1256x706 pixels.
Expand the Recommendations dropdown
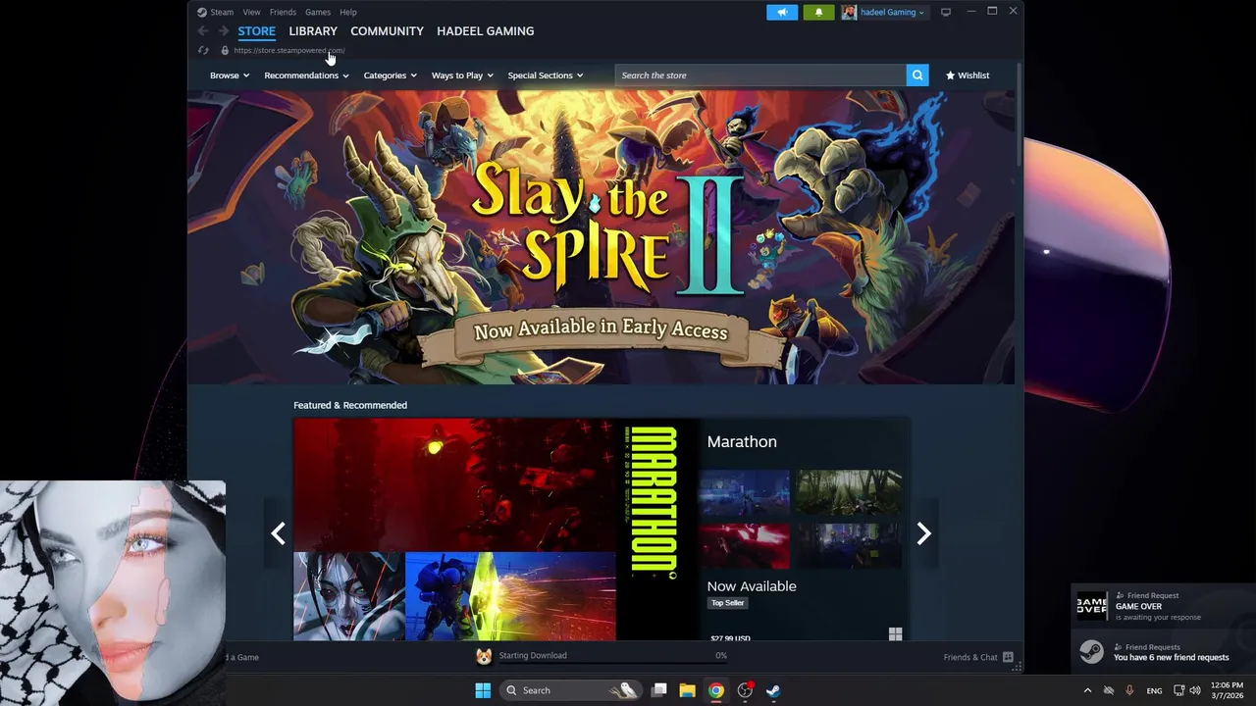point(306,76)
